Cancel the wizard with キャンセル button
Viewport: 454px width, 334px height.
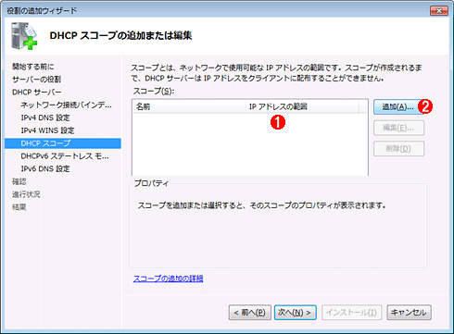409,313
